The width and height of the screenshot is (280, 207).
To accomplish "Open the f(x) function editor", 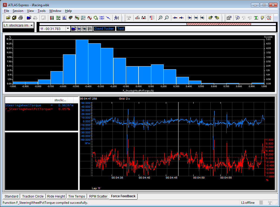I will click(x=117, y=18).
